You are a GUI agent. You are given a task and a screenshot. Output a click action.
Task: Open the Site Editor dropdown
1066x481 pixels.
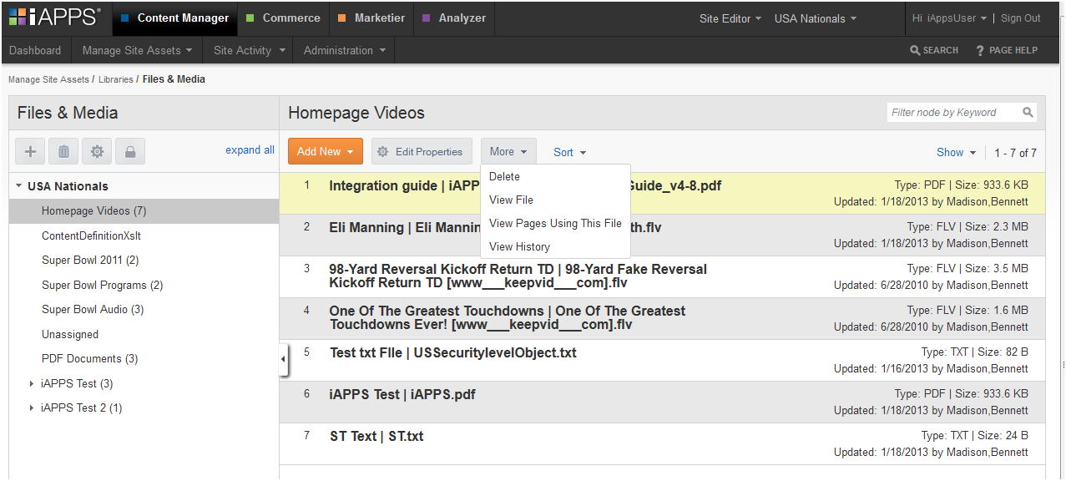click(730, 18)
